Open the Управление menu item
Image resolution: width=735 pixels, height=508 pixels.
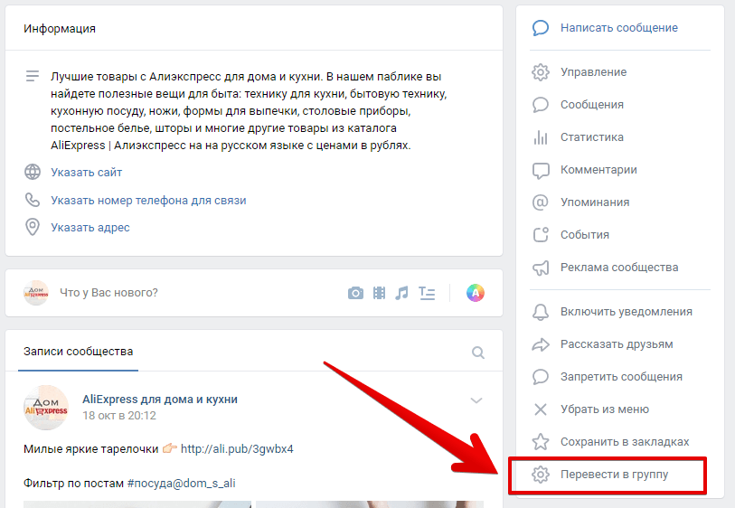[593, 72]
